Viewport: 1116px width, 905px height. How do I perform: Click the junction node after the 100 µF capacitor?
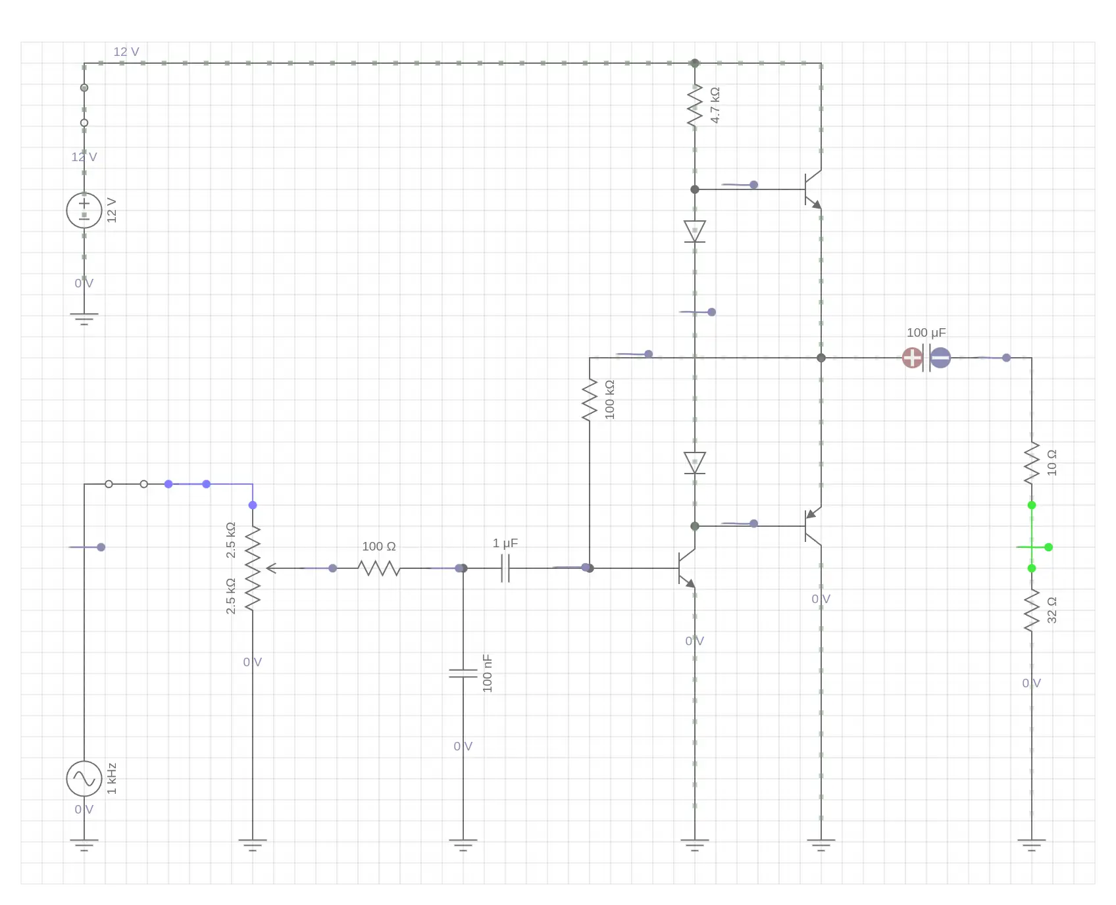point(1006,358)
